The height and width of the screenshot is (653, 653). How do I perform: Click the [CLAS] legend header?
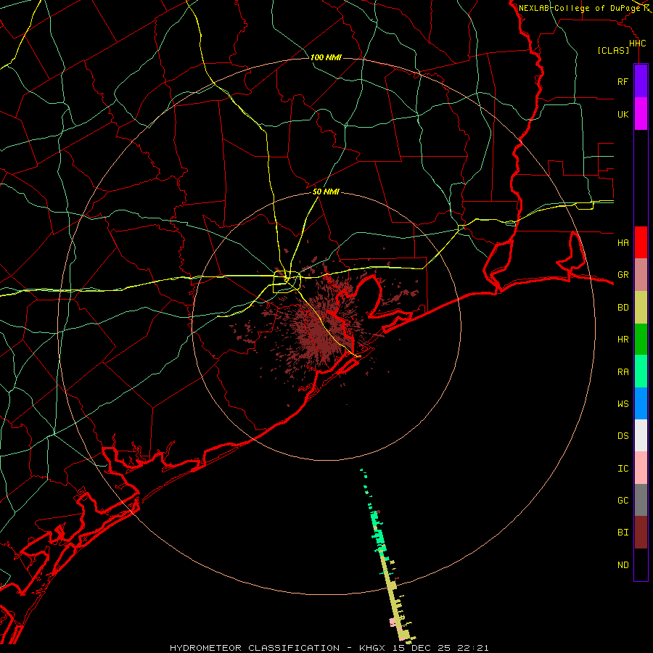click(613, 50)
